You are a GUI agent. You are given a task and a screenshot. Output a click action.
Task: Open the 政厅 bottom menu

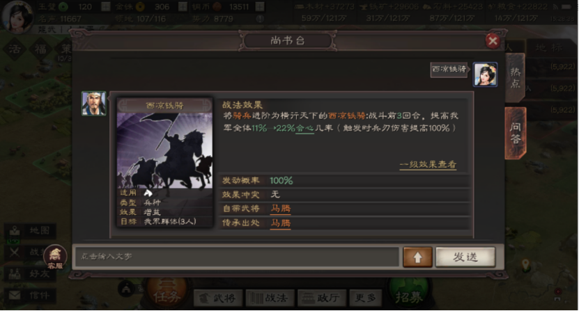322,298
